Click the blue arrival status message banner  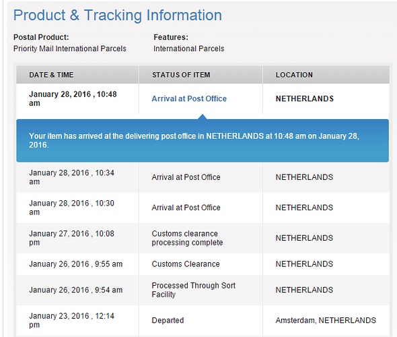(x=203, y=140)
